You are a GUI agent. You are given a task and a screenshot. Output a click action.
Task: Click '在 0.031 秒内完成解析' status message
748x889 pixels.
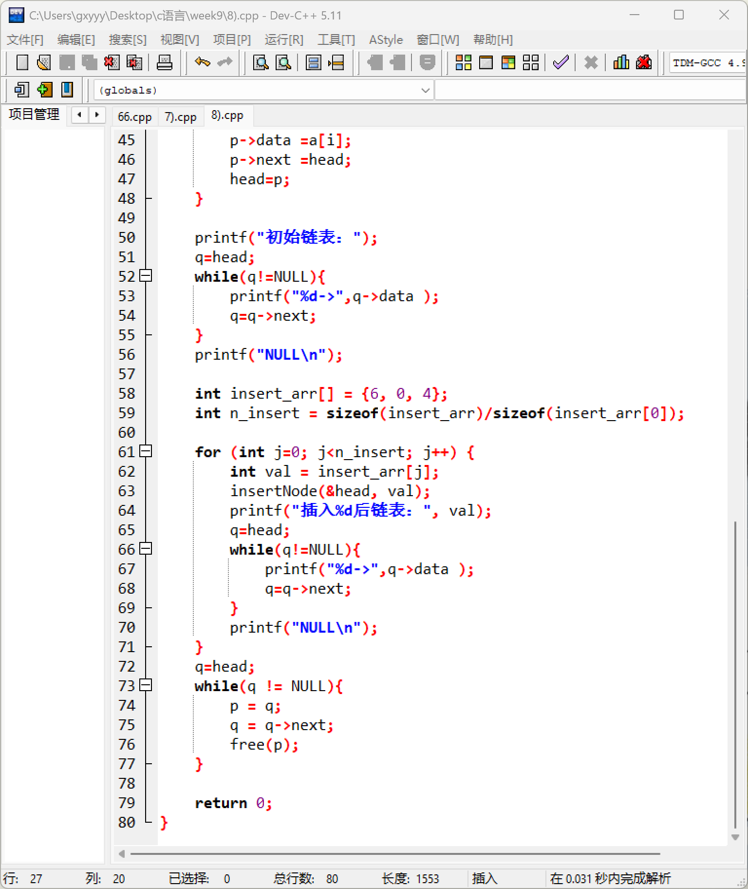[x=610, y=878]
